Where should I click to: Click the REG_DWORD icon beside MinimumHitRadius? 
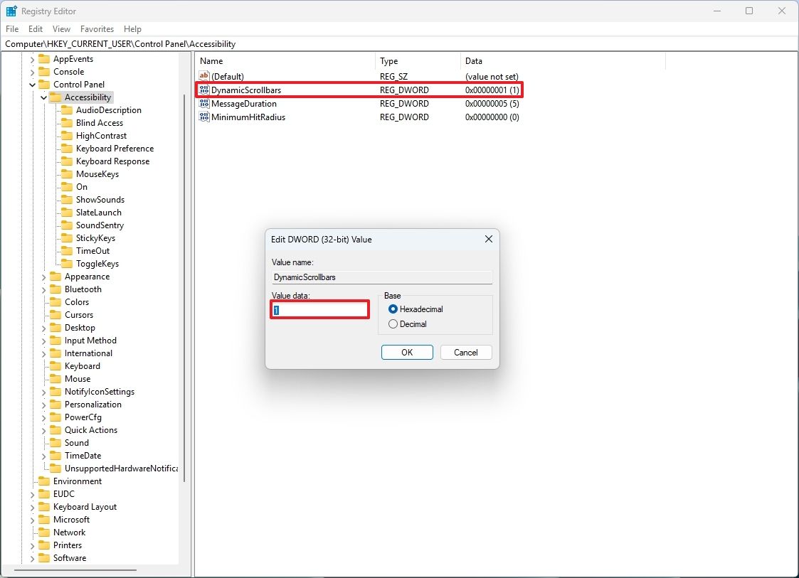(x=203, y=117)
